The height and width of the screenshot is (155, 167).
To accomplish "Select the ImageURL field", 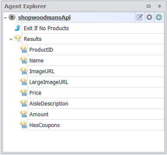I will [96, 71].
